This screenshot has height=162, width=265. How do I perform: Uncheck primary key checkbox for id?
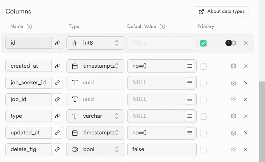(x=203, y=43)
